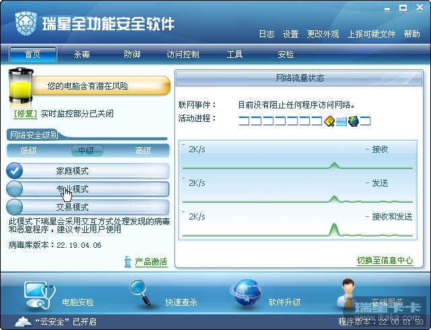431x330 pixels.
Task: Select 专业模式 professional mode
Action: coord(88,189)
